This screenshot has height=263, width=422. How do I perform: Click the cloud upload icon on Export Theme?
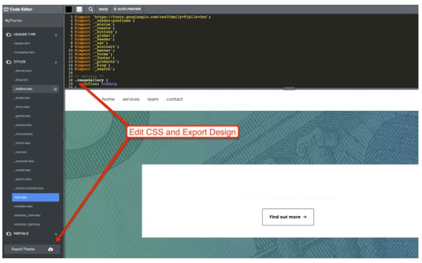coord(50,250)
